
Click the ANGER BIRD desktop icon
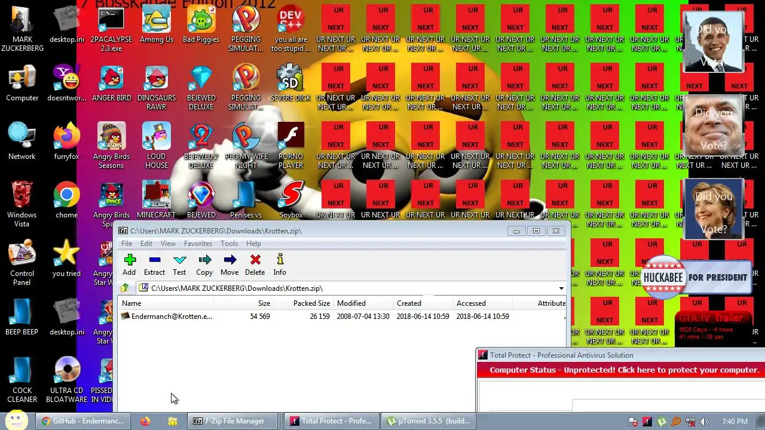(112, 83)
